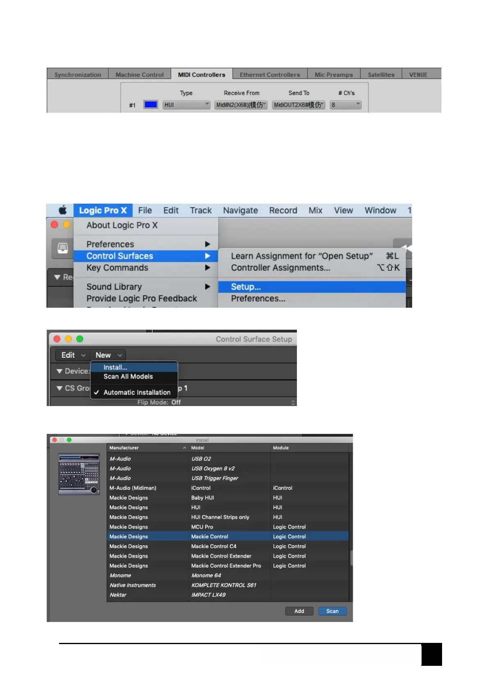
Task: Open the Receive From MidiIN2 dropdown
Action: [241, 105]
